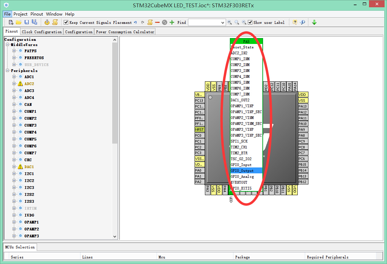
Task: Click the PA0 pin on the chip
Action: (199, 170)
